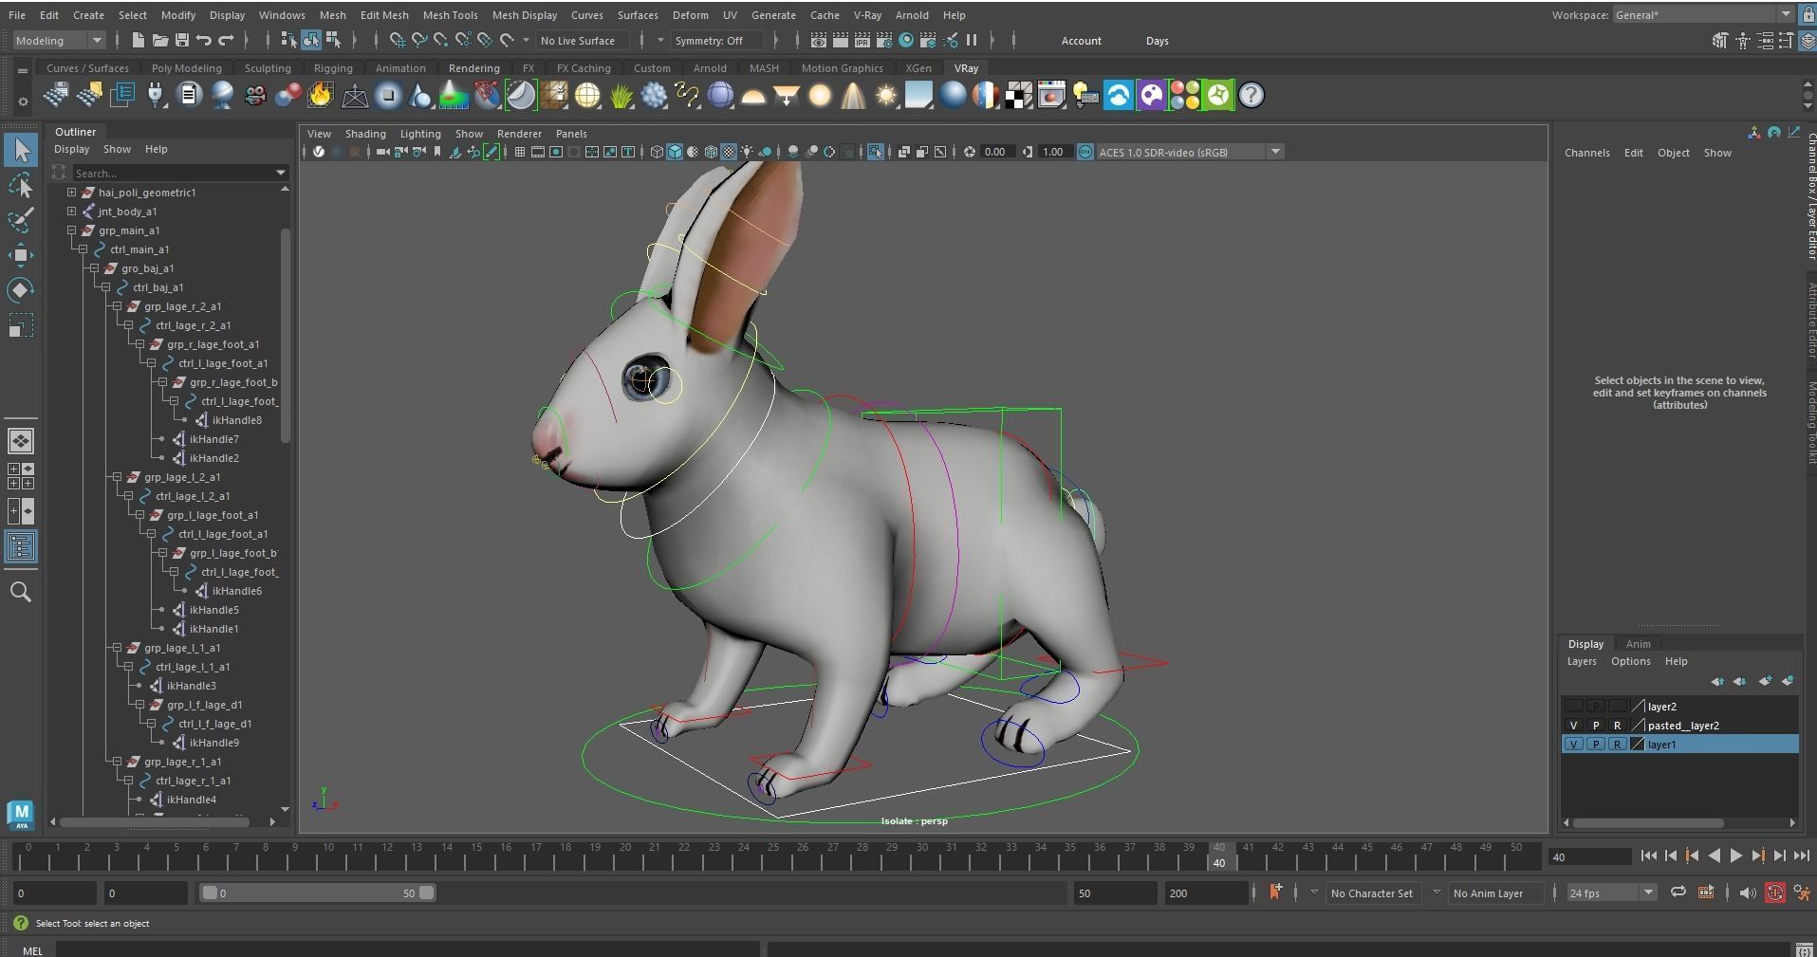Click the VRay sun light shelf icon

pos(886,95)
